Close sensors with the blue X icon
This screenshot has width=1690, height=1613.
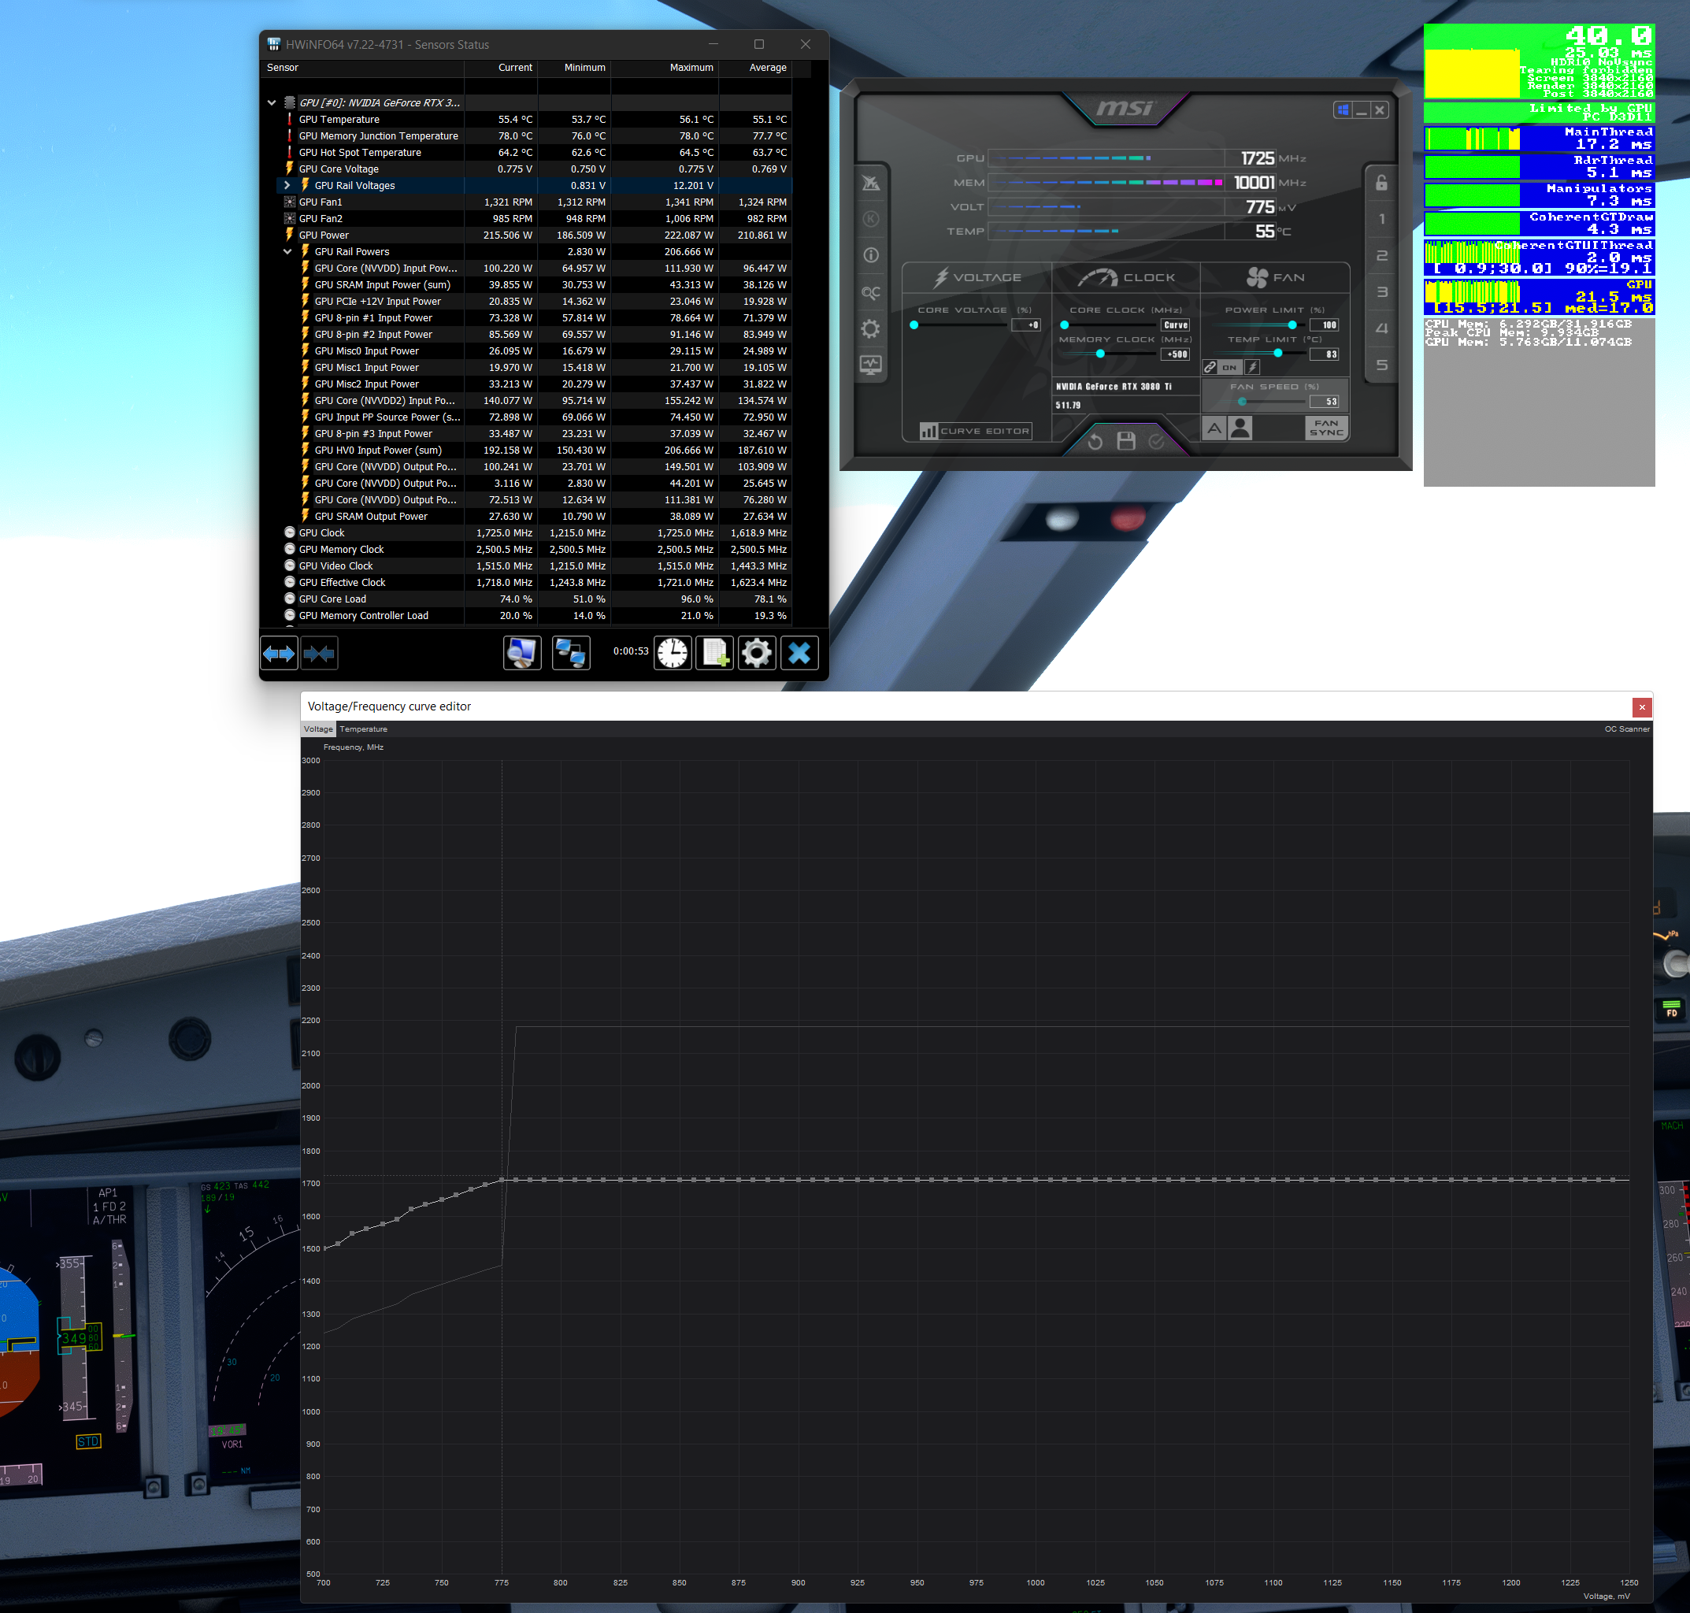pyautogui.click(x=799, y=654)
